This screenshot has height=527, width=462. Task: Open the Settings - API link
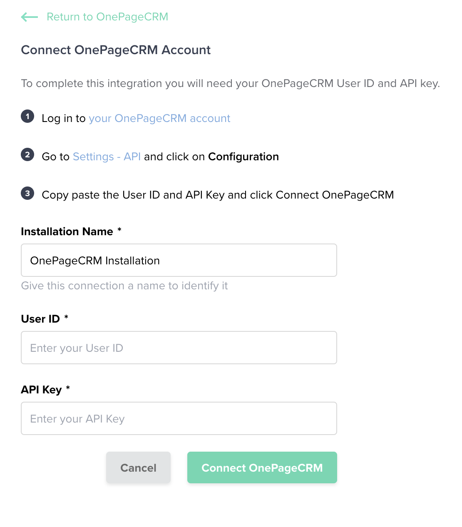point(107,157)
